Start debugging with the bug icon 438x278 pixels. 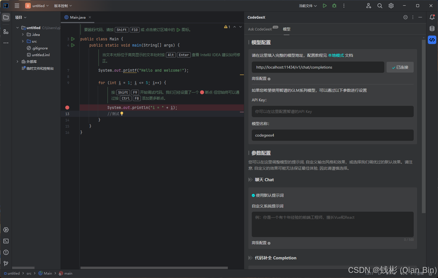pyautogui.click(x=334, y=6)
